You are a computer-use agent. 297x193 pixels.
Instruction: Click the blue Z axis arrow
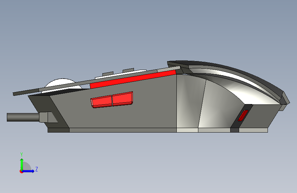pos(28,171)
